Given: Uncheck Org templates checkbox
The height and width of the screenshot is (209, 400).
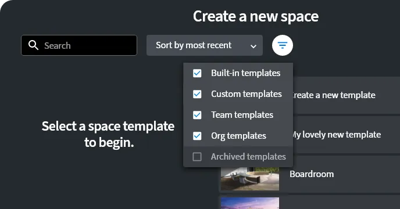Looking at the screenshot, I should (197, 136).
